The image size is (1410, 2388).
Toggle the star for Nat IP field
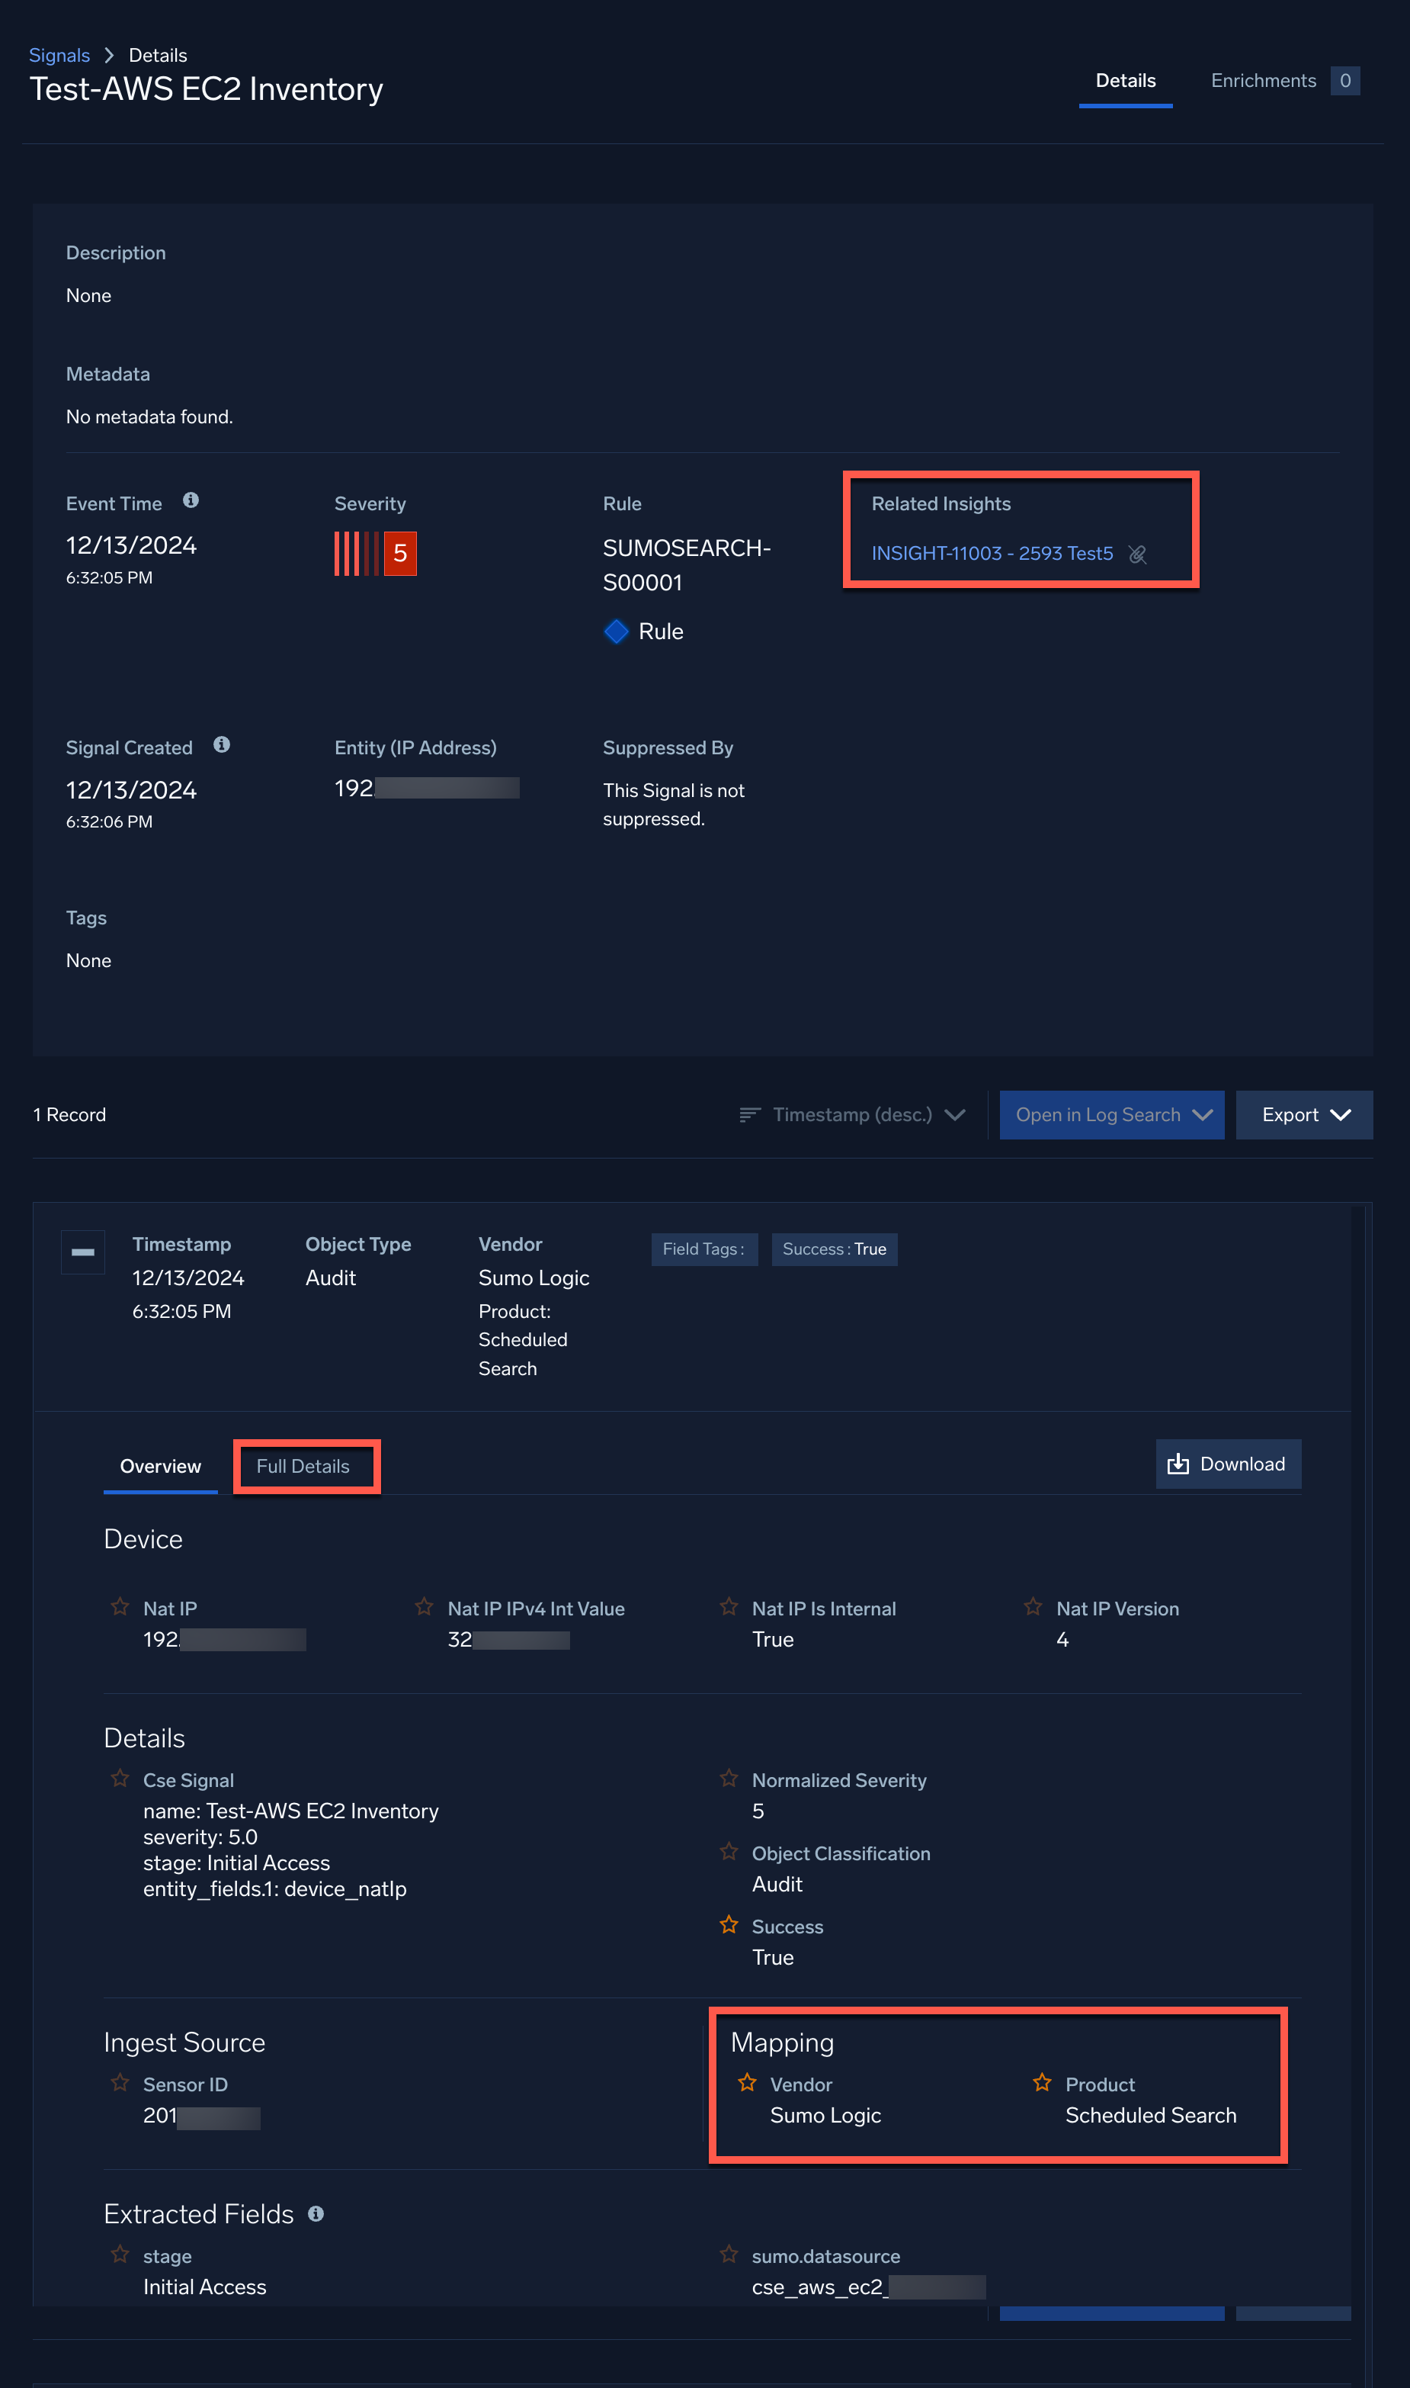(x=120, y=1606)
